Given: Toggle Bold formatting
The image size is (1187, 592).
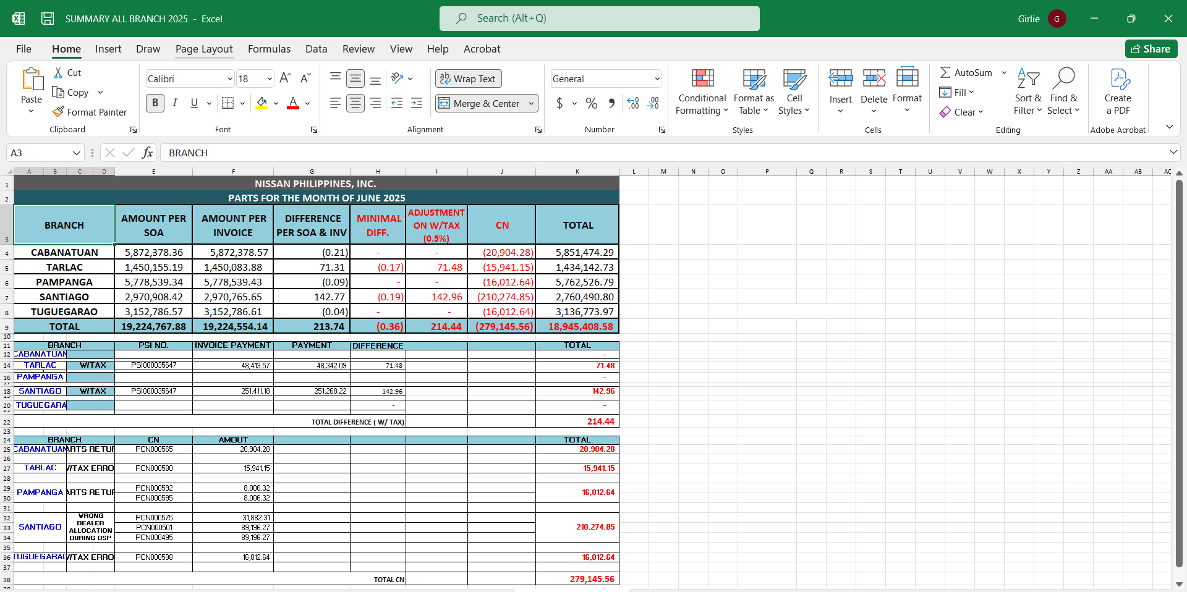Looking at the screenshot, I should coord(155,103).
